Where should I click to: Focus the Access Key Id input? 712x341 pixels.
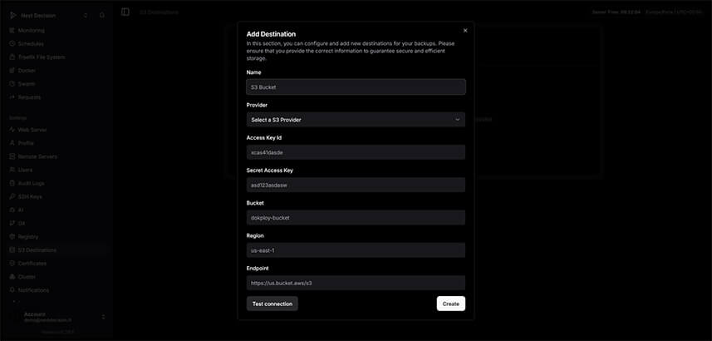tap(356, 152)
